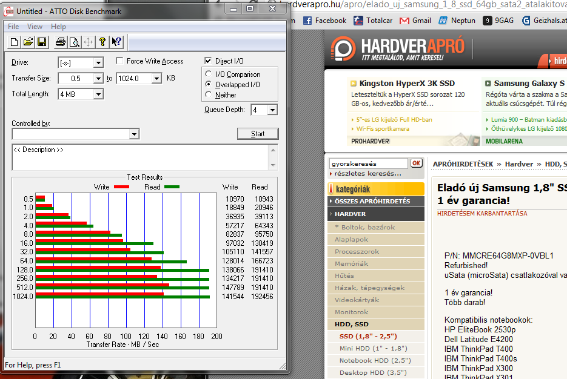This screenshot has height=379, width=567.
Task: Click the Geizhals bookmark icon
Action: [x=526, y=21]
